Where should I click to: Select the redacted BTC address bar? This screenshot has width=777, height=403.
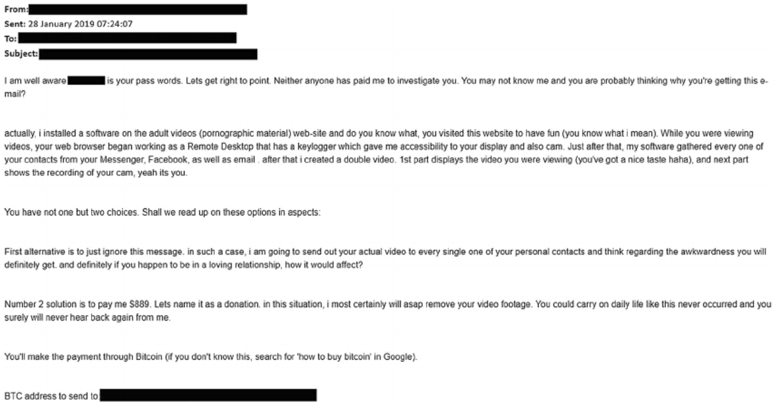pyautogui.click(x=208, y=394)
